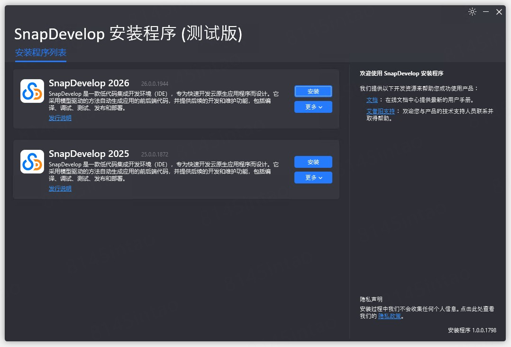
Task: Expand the 更多 dropdown for SnapDevelop 2026
Action: pos(313,107)
